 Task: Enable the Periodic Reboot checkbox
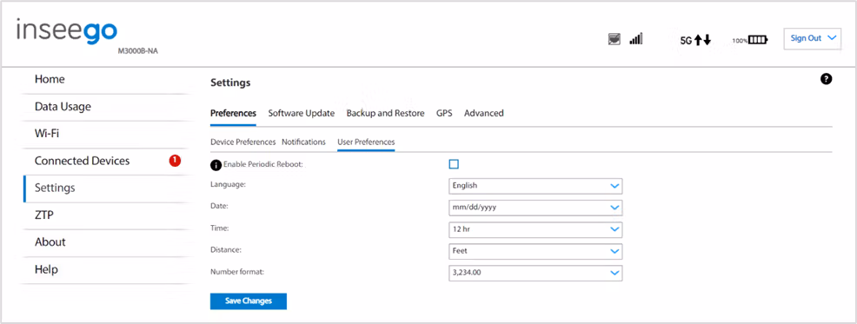(x=454, y=164)
